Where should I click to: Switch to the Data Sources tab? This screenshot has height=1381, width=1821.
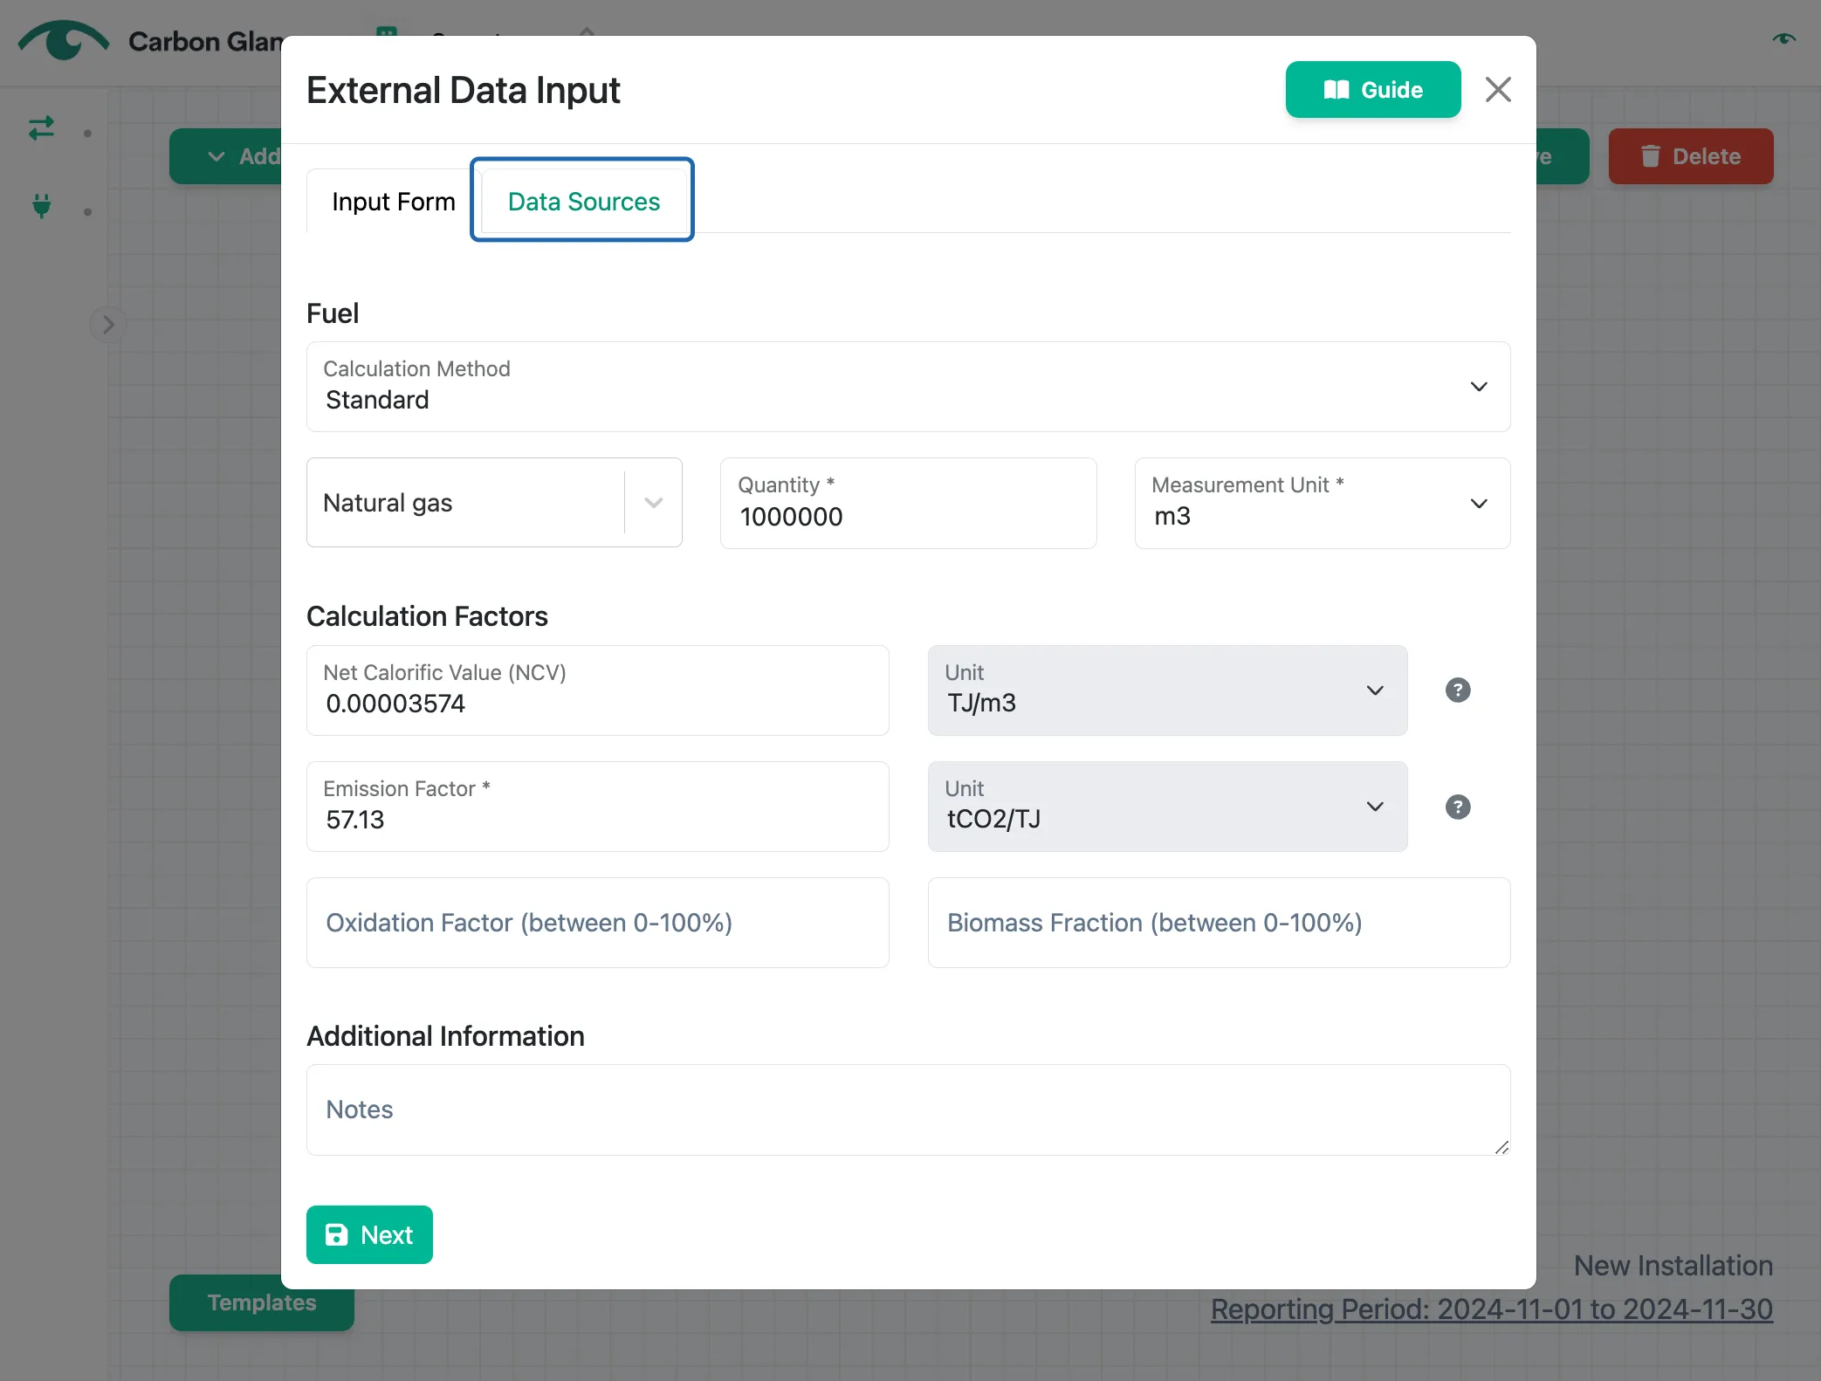[x=583, y=202]
